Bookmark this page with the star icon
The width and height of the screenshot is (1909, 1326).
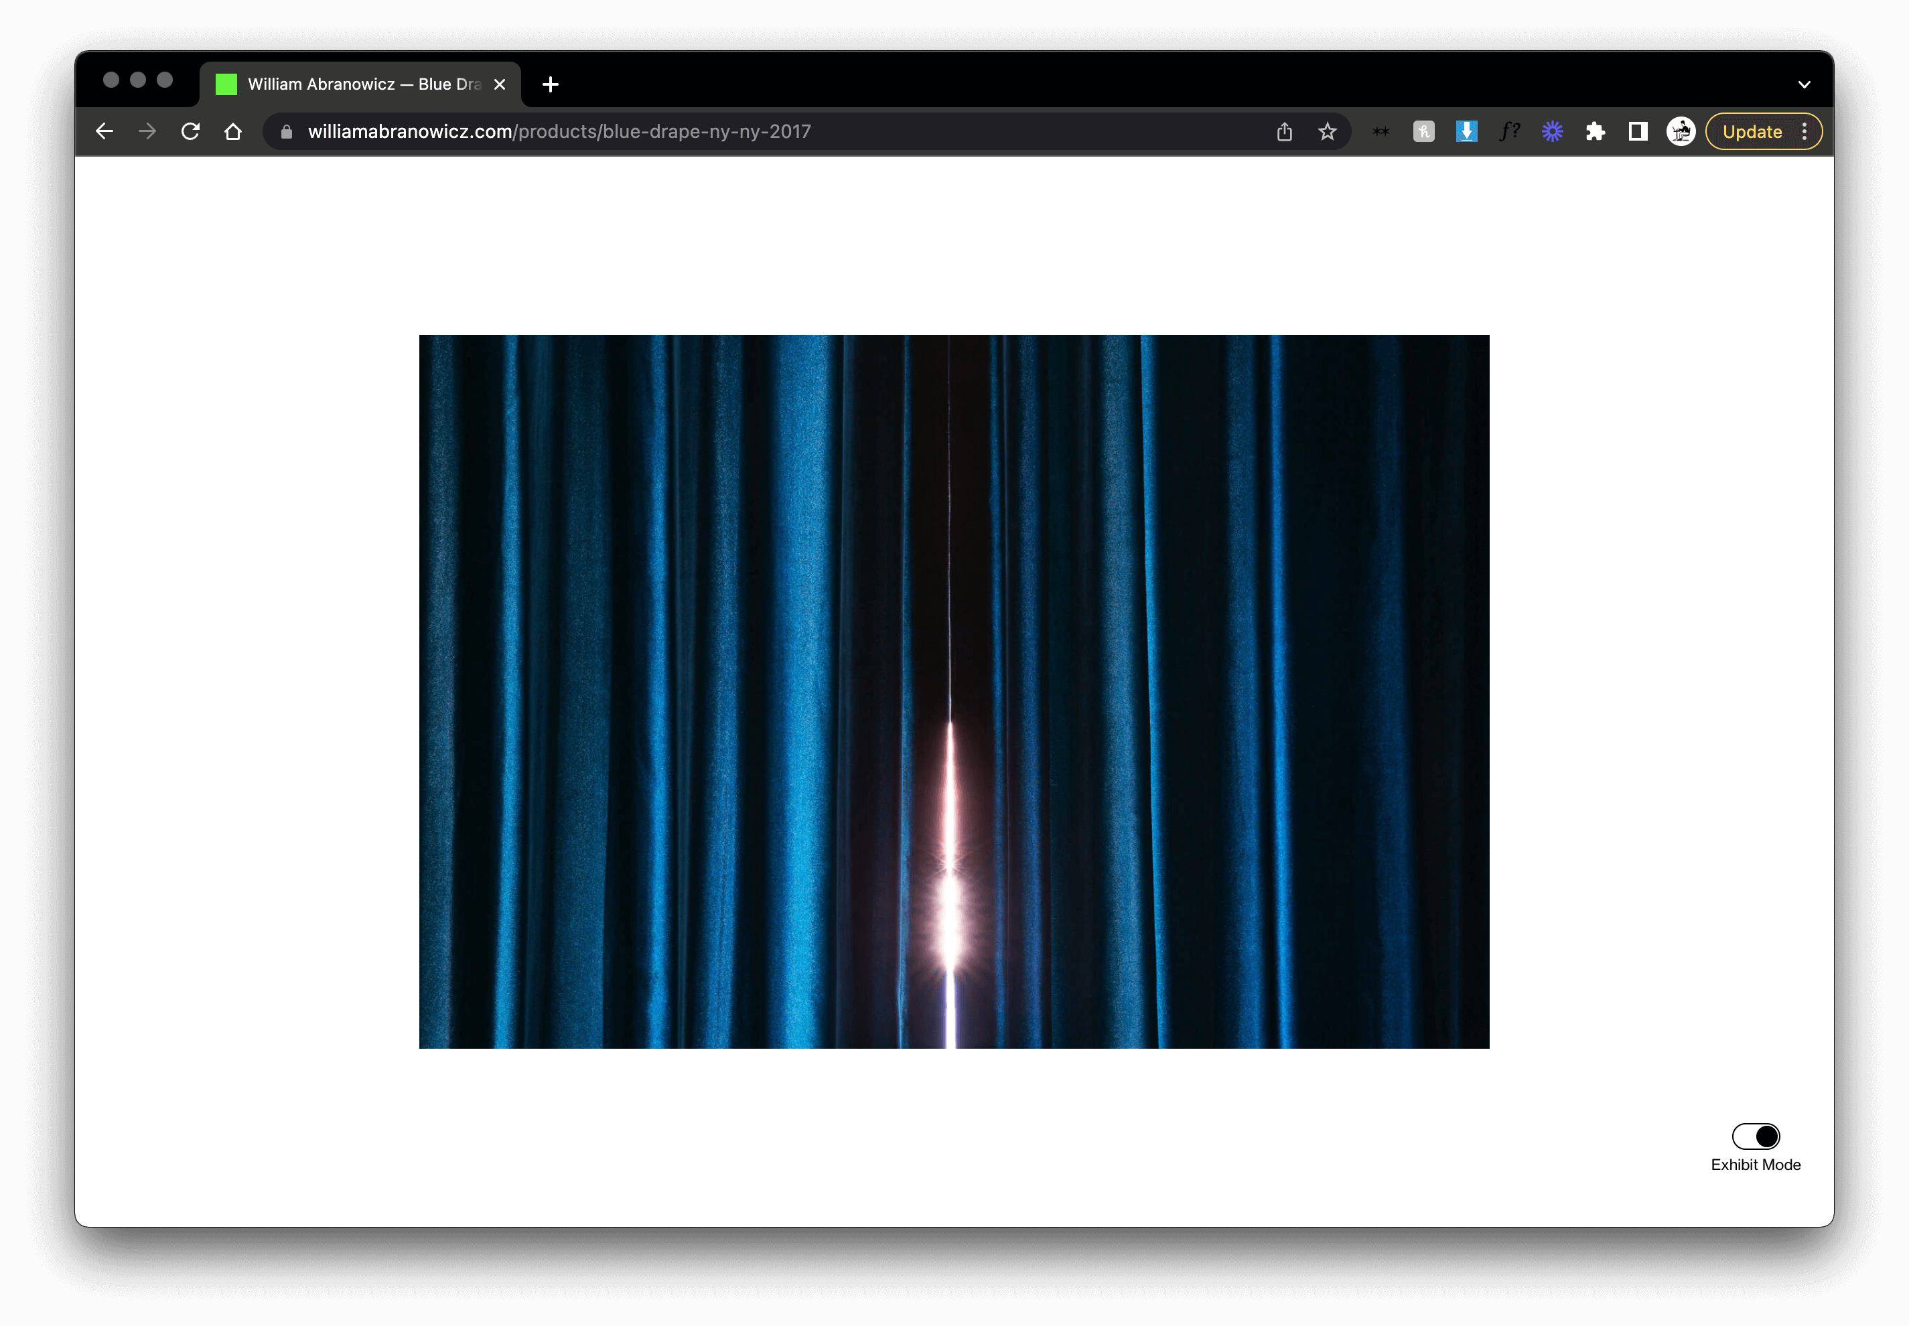1327,131
